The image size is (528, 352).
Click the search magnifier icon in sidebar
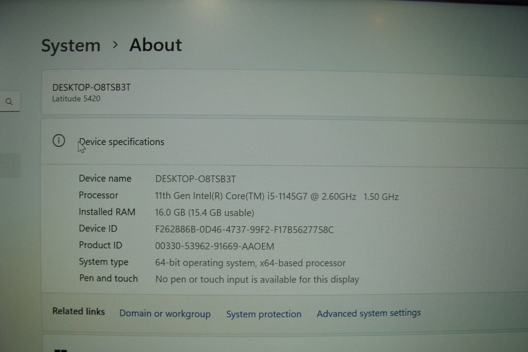click(9, 102)
